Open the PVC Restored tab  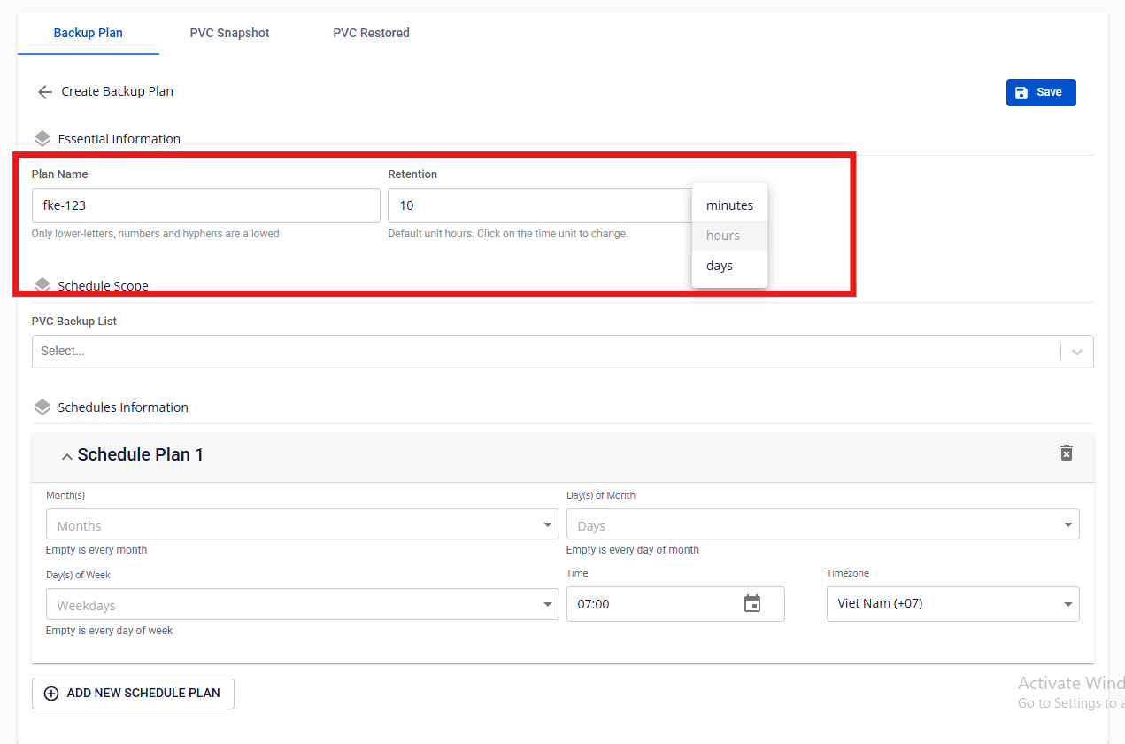click(371, 33)
